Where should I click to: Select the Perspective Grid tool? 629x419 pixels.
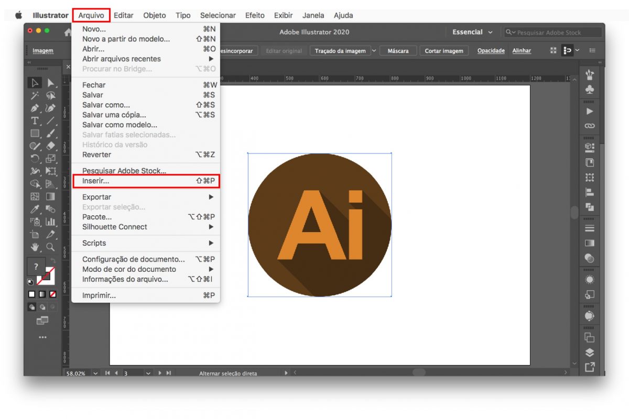pos(50,184)
